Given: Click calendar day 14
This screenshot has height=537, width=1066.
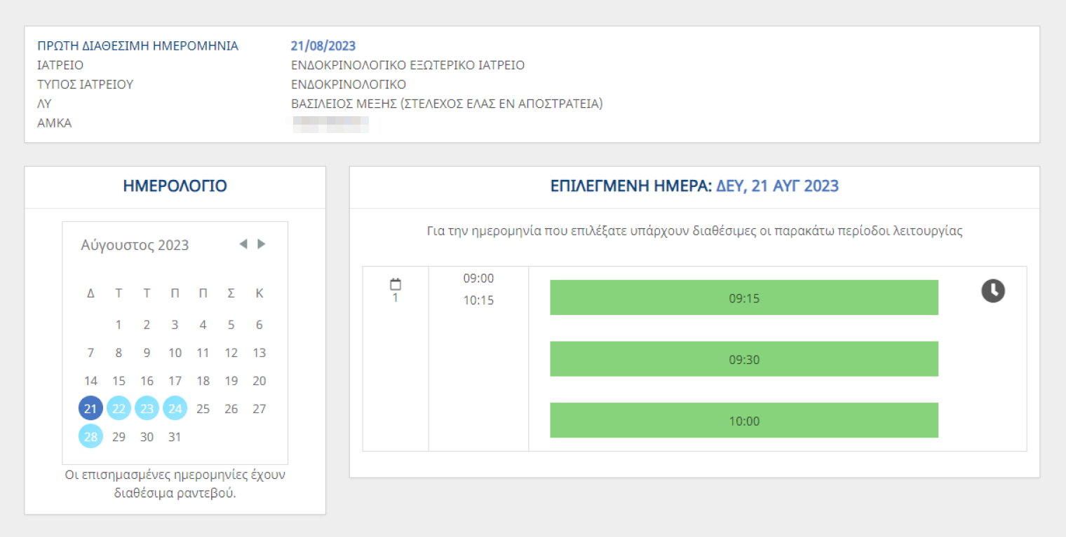Looking at the screenshot, I should point(90,380).
